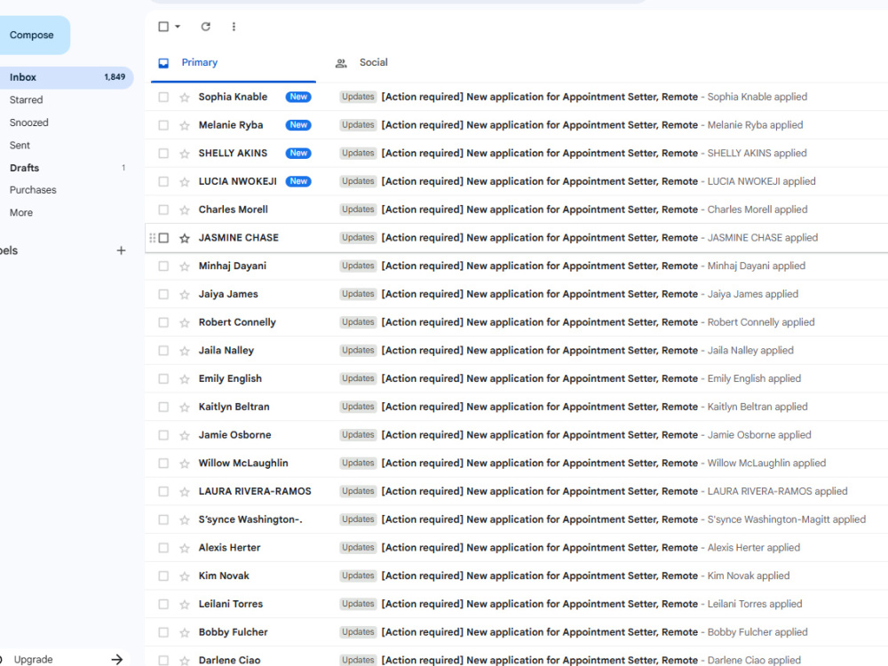
Task: Open the Sent folder
Action: pyautogui.click(x=20, y=146)
